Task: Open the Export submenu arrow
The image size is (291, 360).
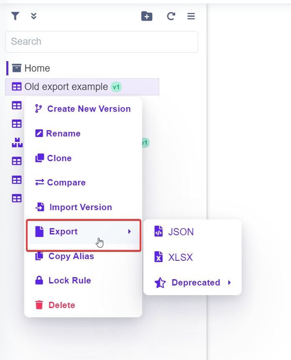Action: click(x=130, y=231)
